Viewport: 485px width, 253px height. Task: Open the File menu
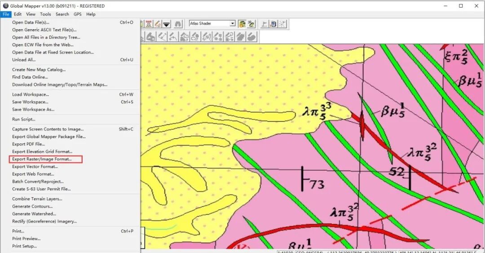coord(6,14)
